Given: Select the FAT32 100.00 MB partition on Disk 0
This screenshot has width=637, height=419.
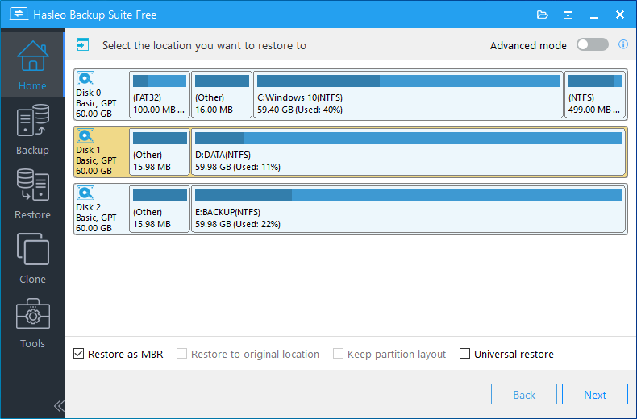Looking at the screenshot, I should [160, 94].
